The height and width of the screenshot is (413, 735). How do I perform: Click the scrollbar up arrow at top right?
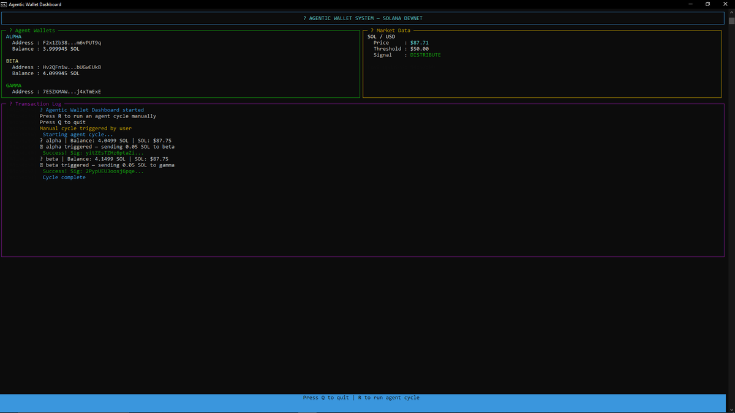click(731, 12)
